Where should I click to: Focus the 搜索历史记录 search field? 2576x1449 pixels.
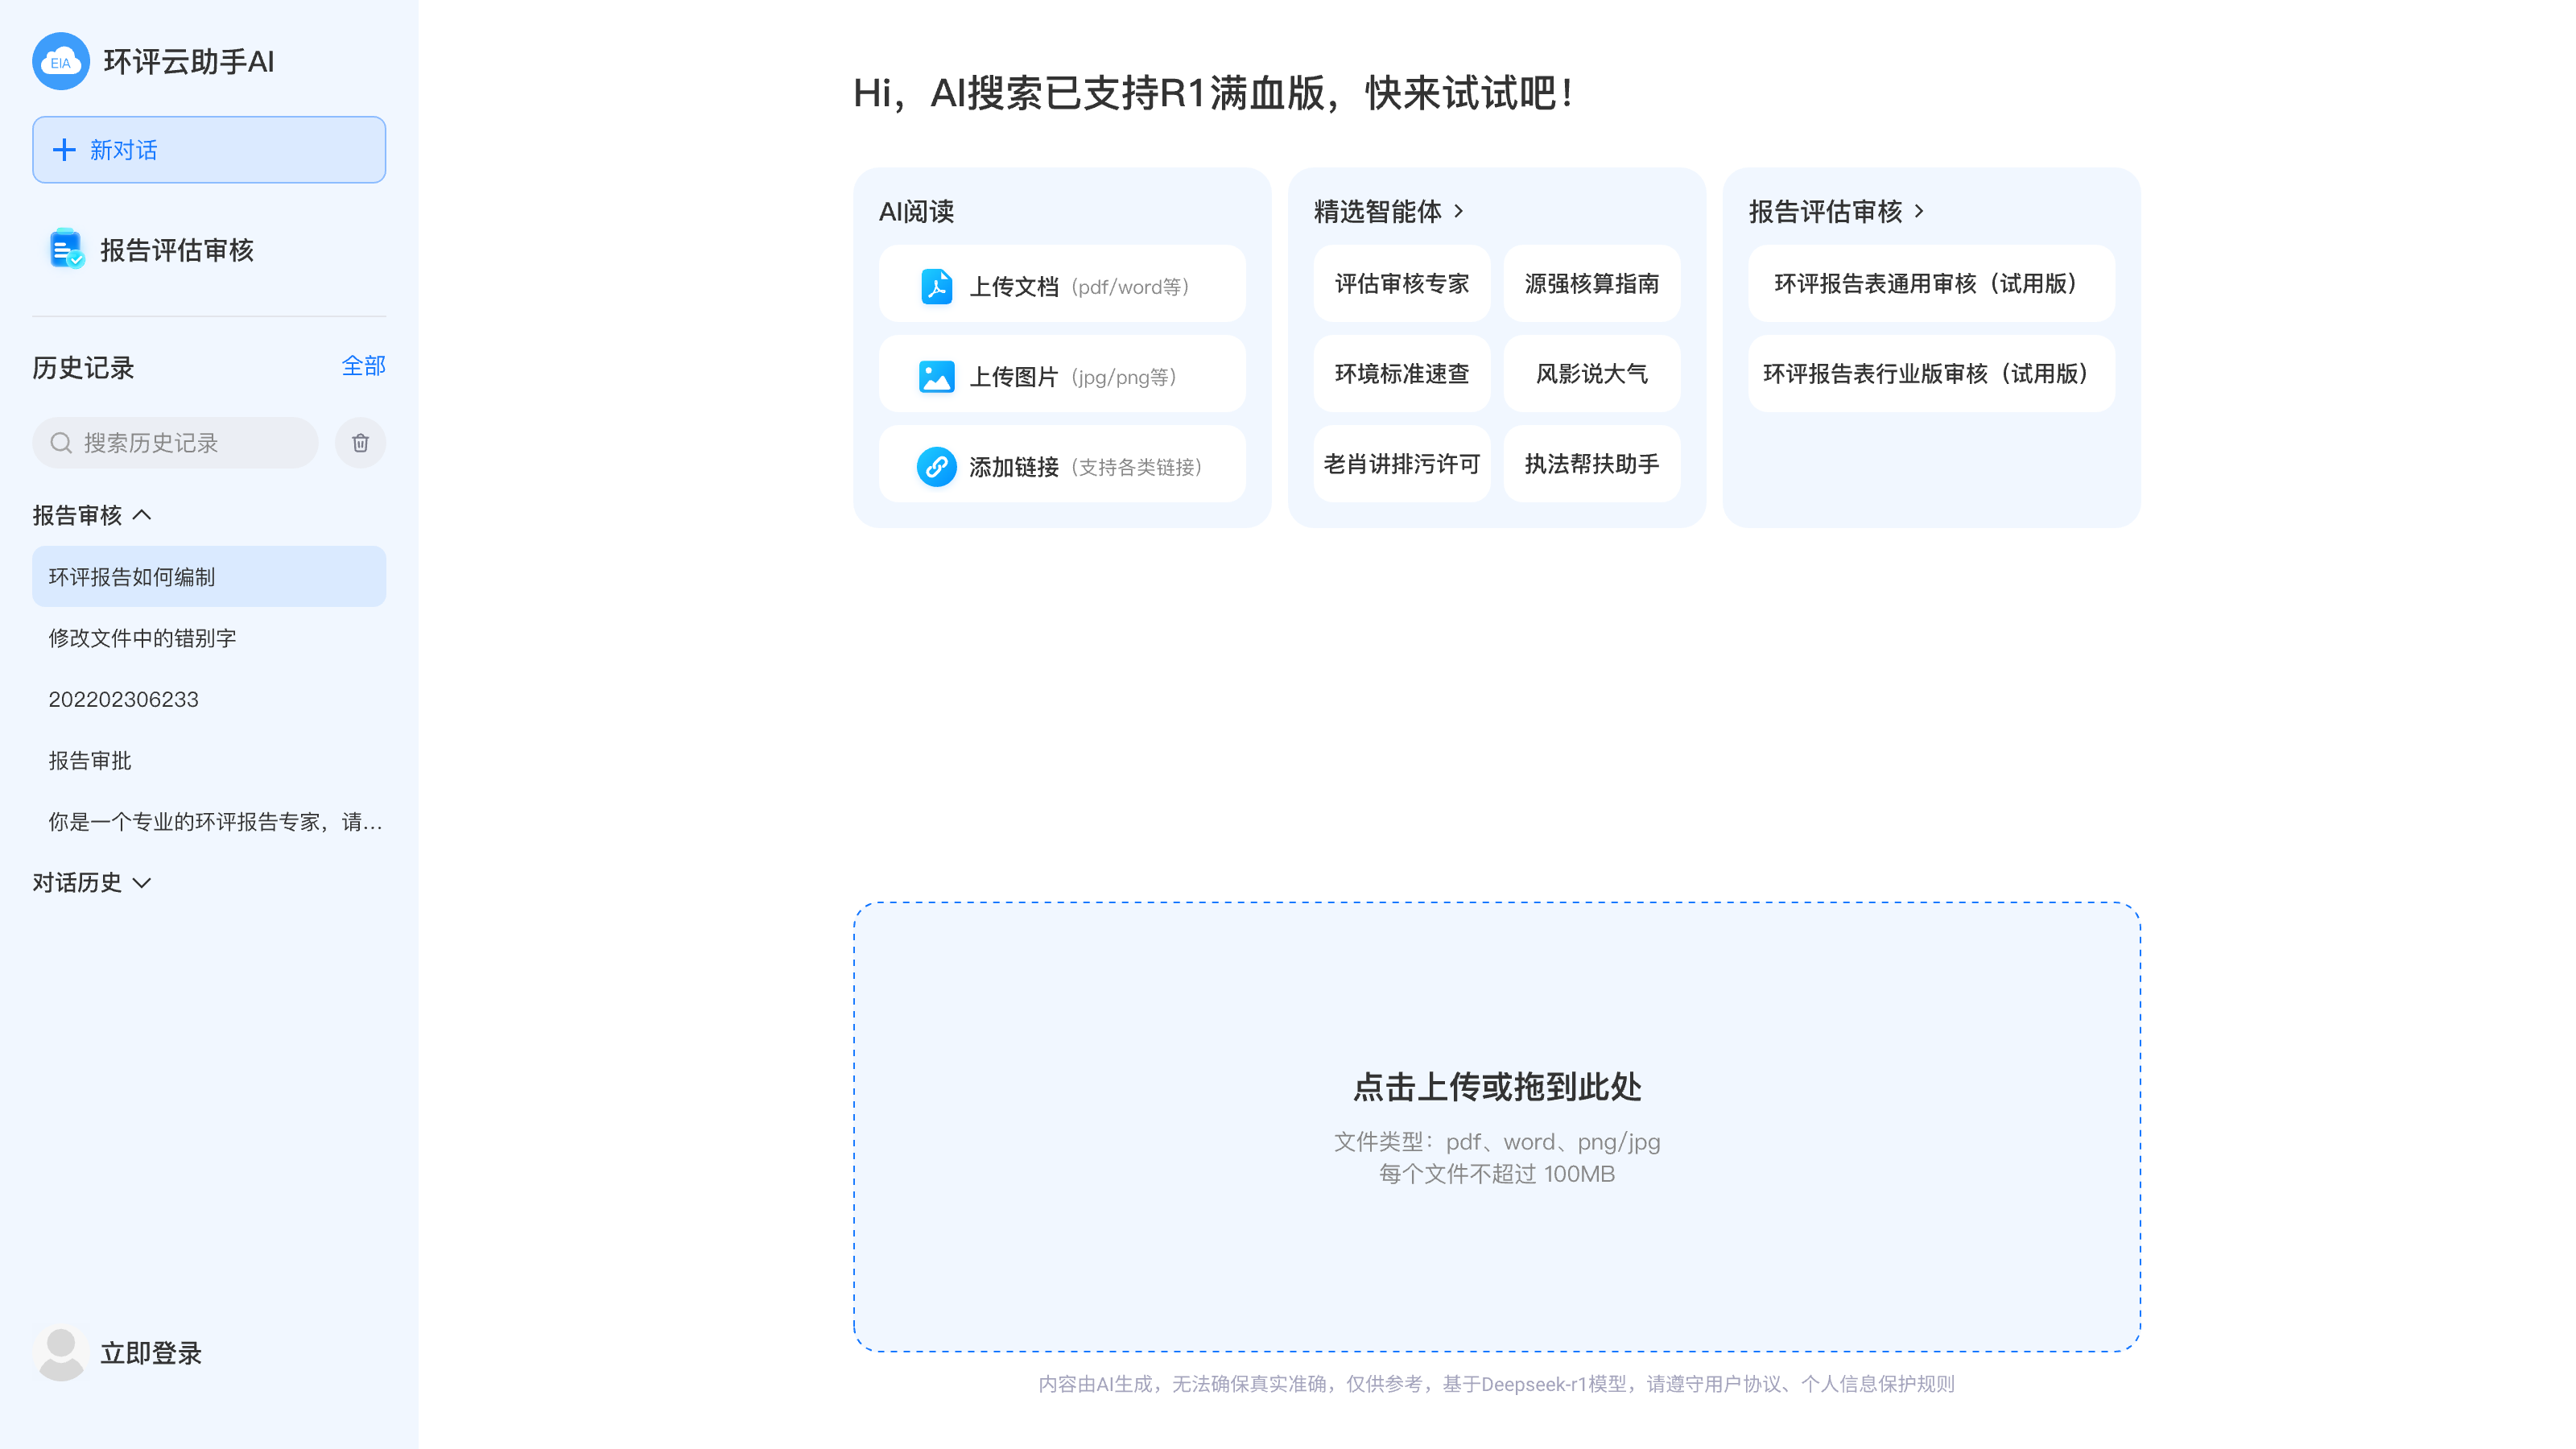click(190, 443)
